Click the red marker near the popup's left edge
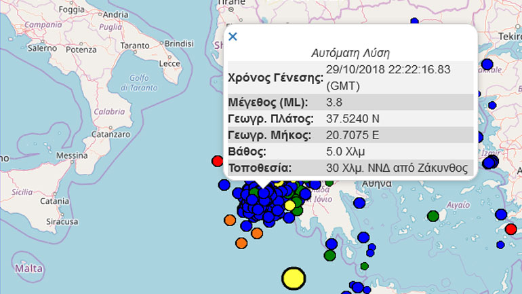Image resolution: width=522 pixels, height=294 pixels. [x=218, y=162]
